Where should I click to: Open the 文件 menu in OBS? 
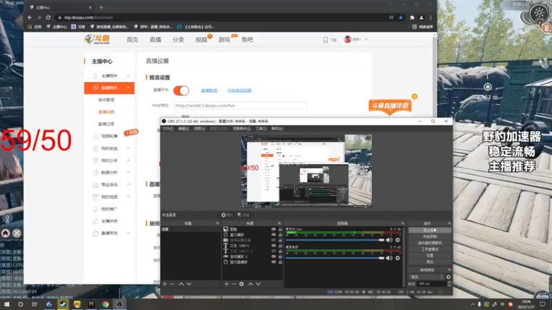click(168, 129)
